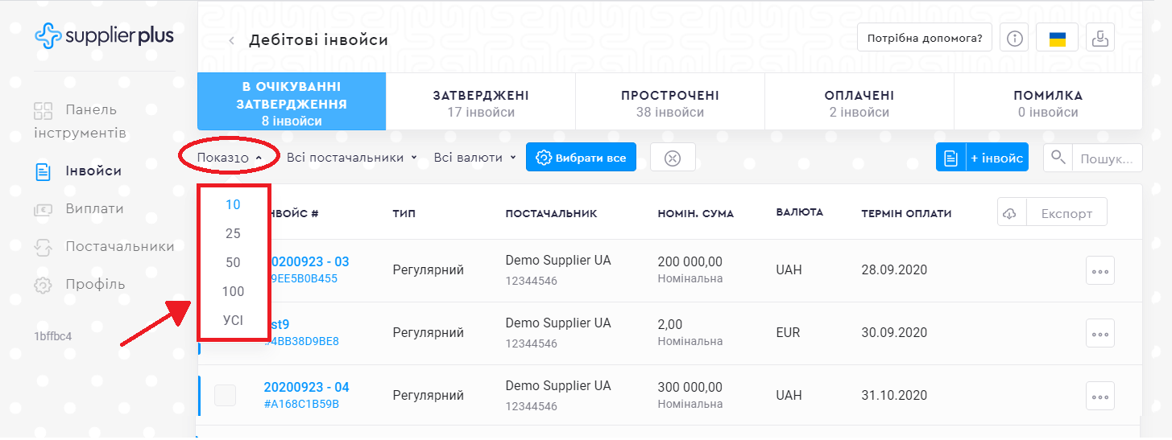The width and height of the screenshot is (1172, 440).
Task: Choose УСІ option in page size list
Action: 233,320
